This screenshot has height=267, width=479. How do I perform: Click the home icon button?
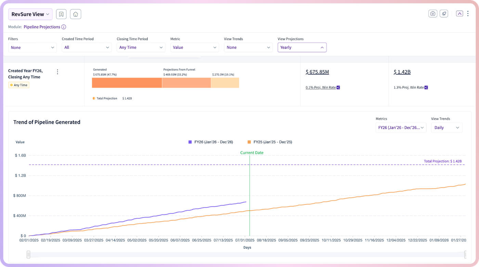tap(76, 14)
